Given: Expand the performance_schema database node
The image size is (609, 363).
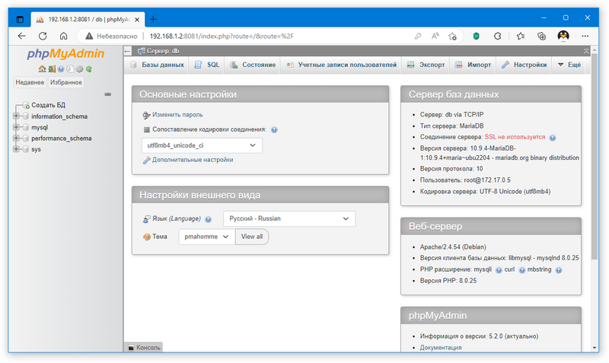Looking at the screenshot, I should pyautogui.click(x=16, y=139).
